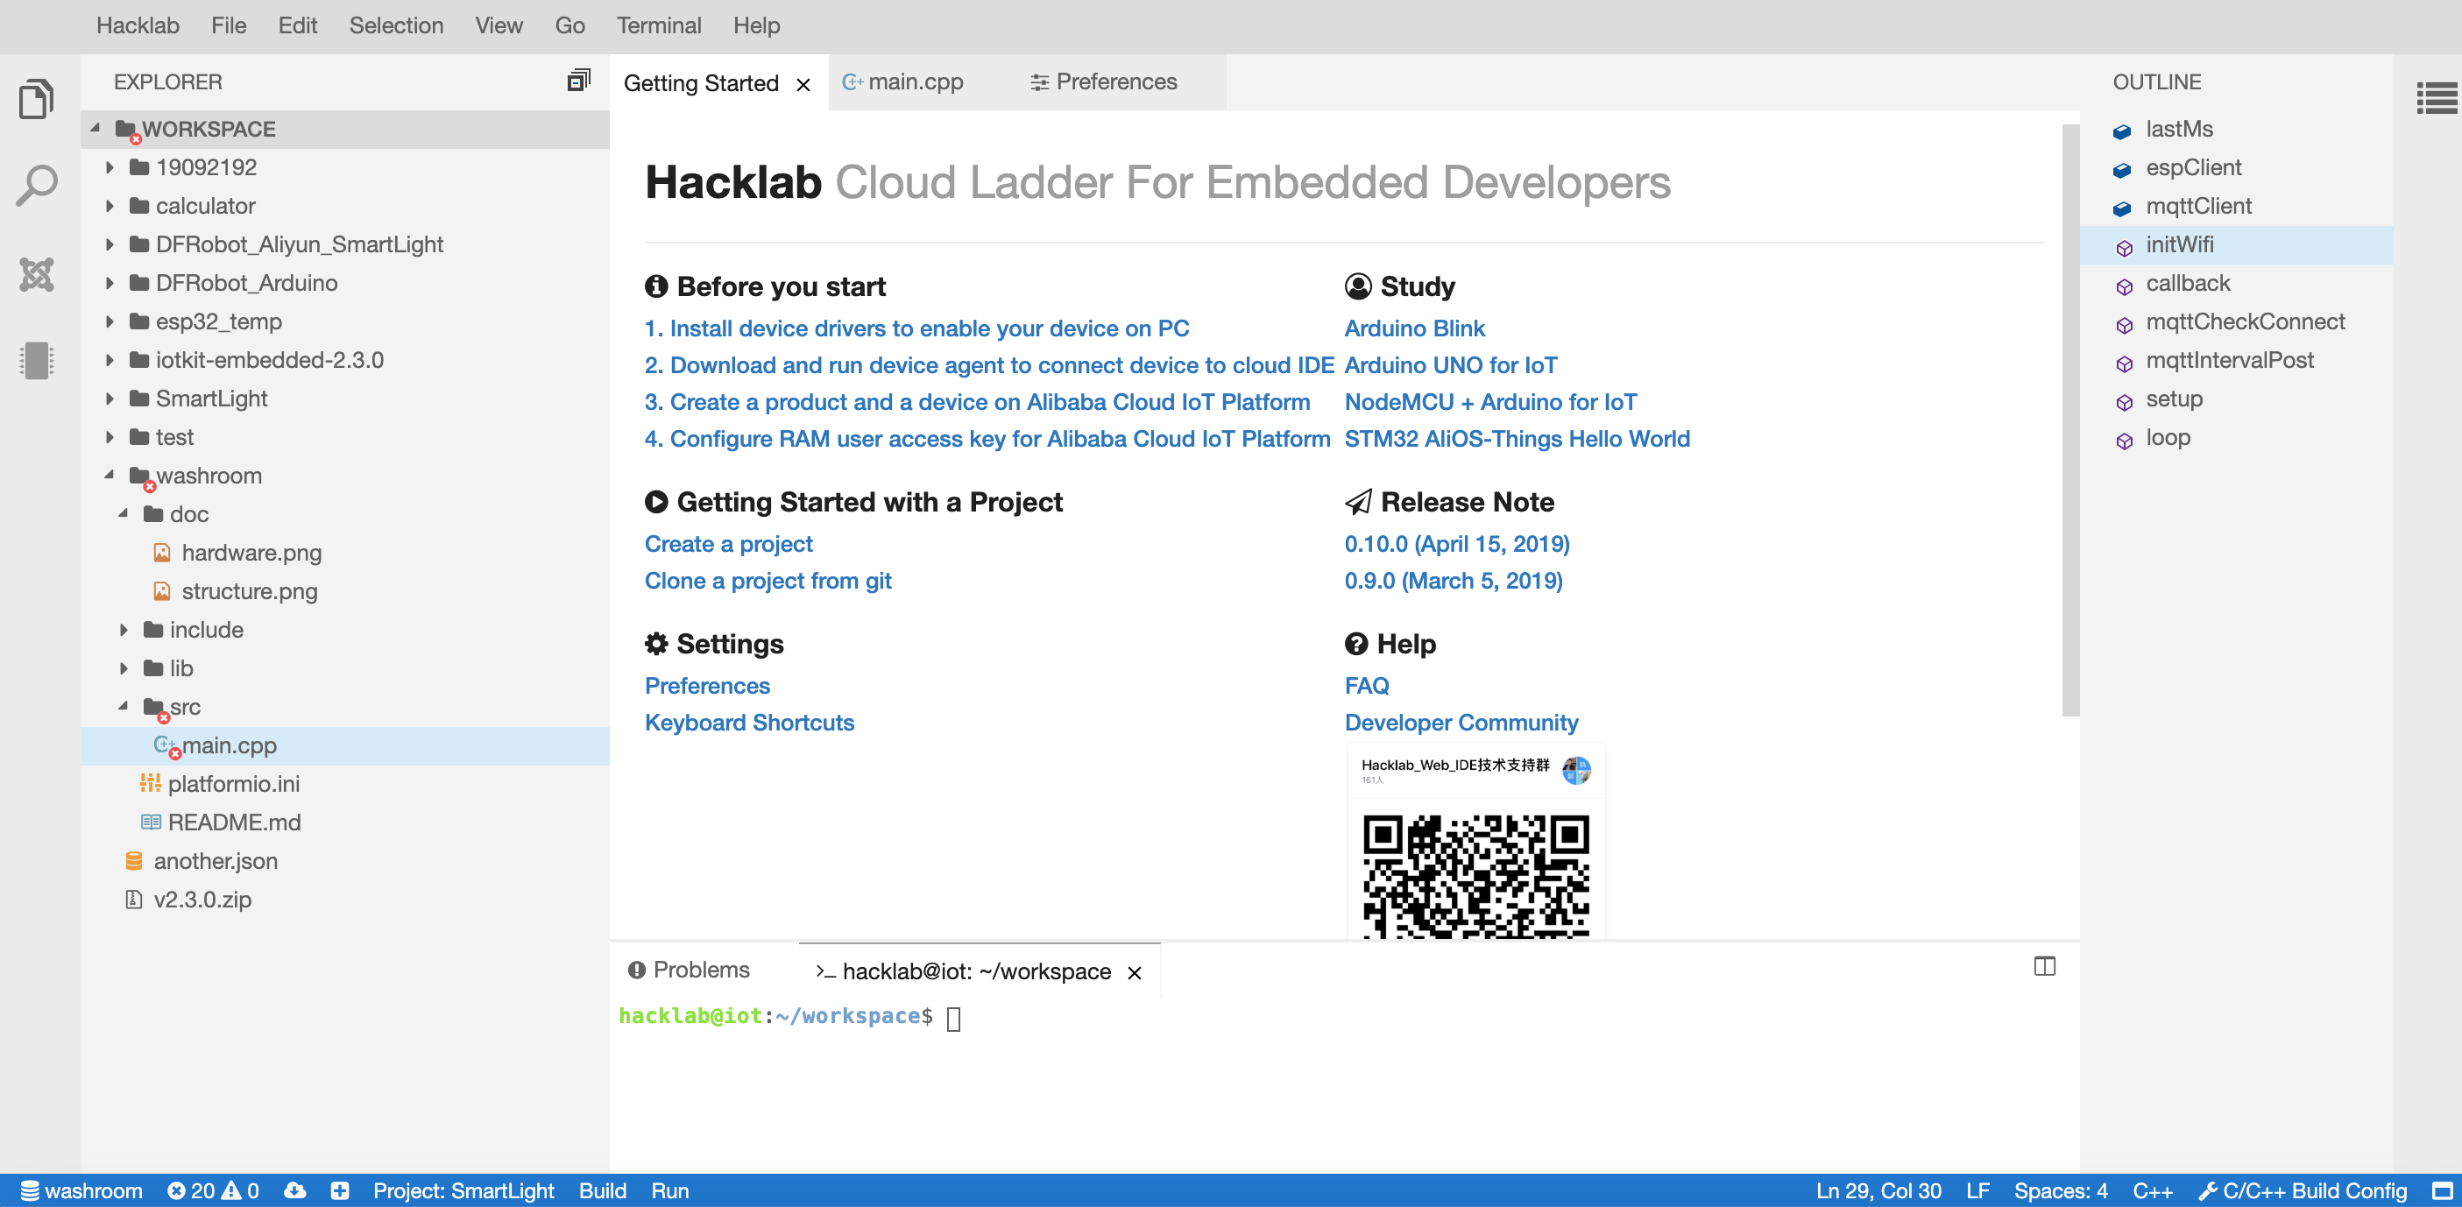The image size is (2462, 1207).
Task: Collapse the washroom folder
Action: click(x=109, y=475)
